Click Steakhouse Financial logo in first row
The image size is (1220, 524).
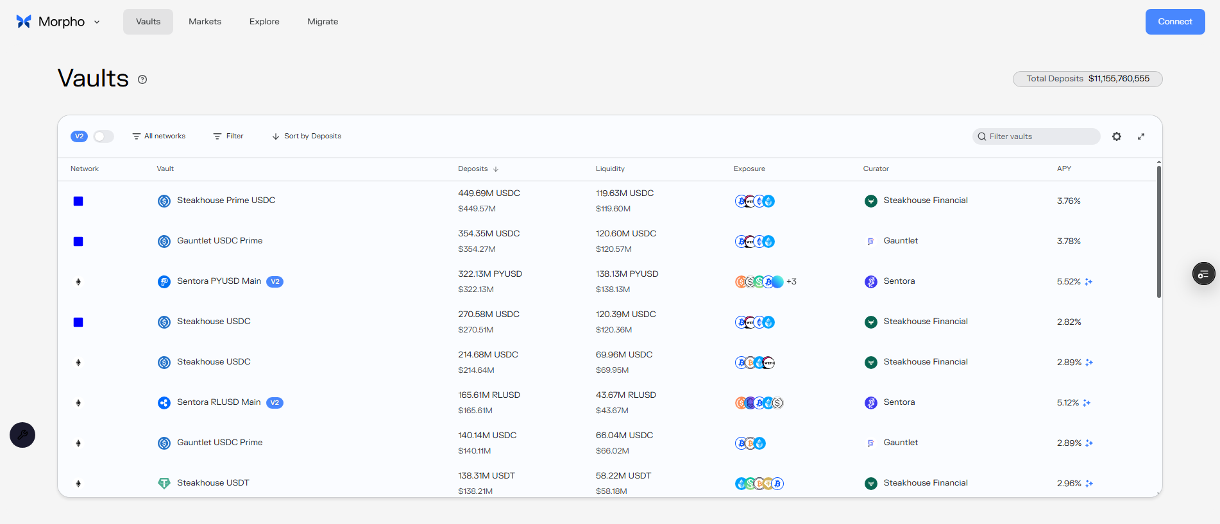tap(870, 201)
